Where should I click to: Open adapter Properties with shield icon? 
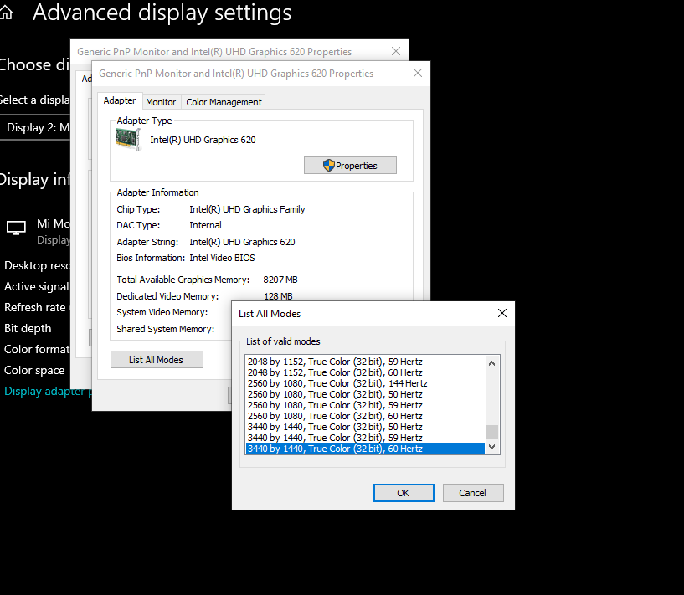click(x=350, y=165)
